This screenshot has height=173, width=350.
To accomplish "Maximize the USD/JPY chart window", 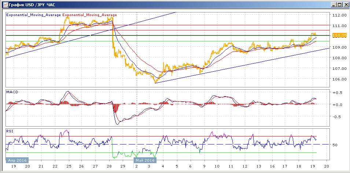I will click(339, 5).
